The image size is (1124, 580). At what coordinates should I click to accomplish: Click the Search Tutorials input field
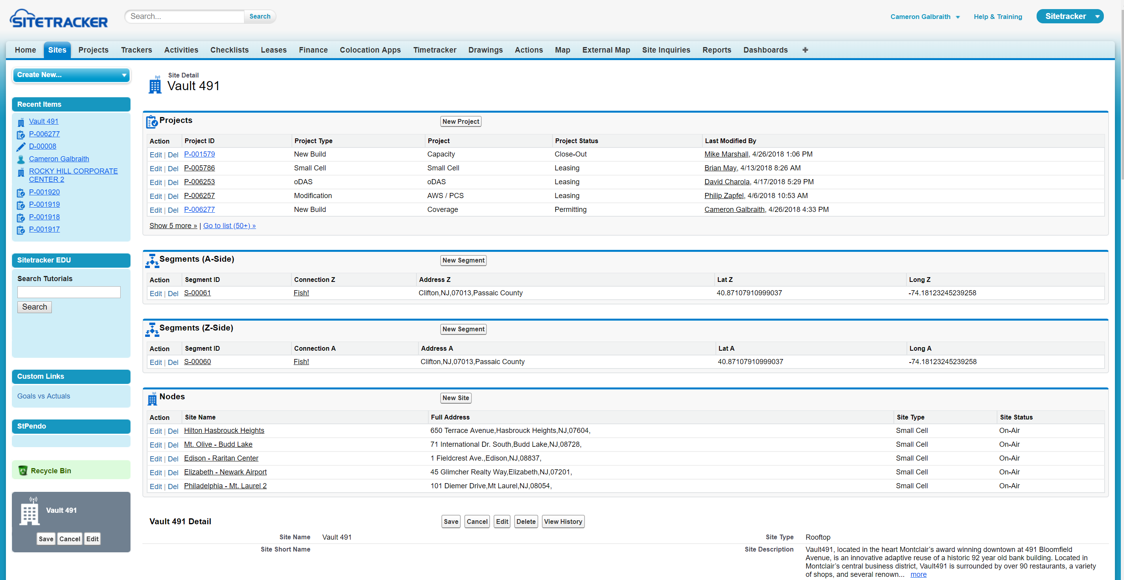coord(68,292)
